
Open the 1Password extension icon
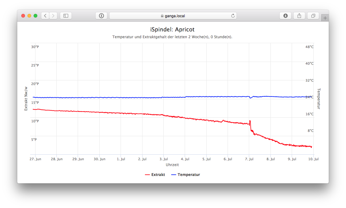point(101,16)
